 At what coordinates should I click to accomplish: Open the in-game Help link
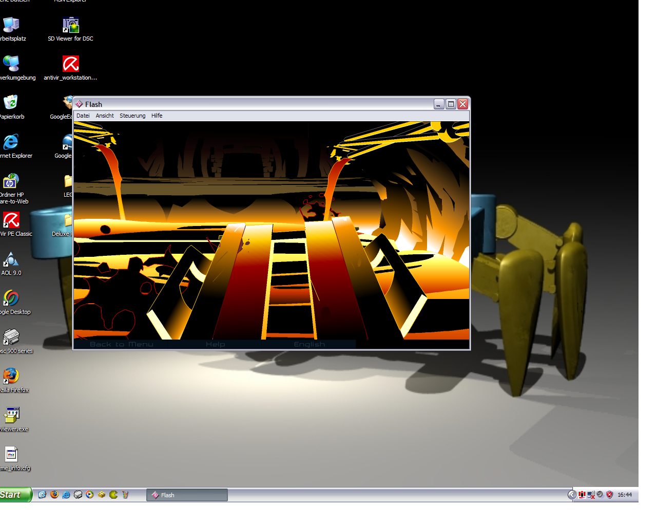[216, 344]
